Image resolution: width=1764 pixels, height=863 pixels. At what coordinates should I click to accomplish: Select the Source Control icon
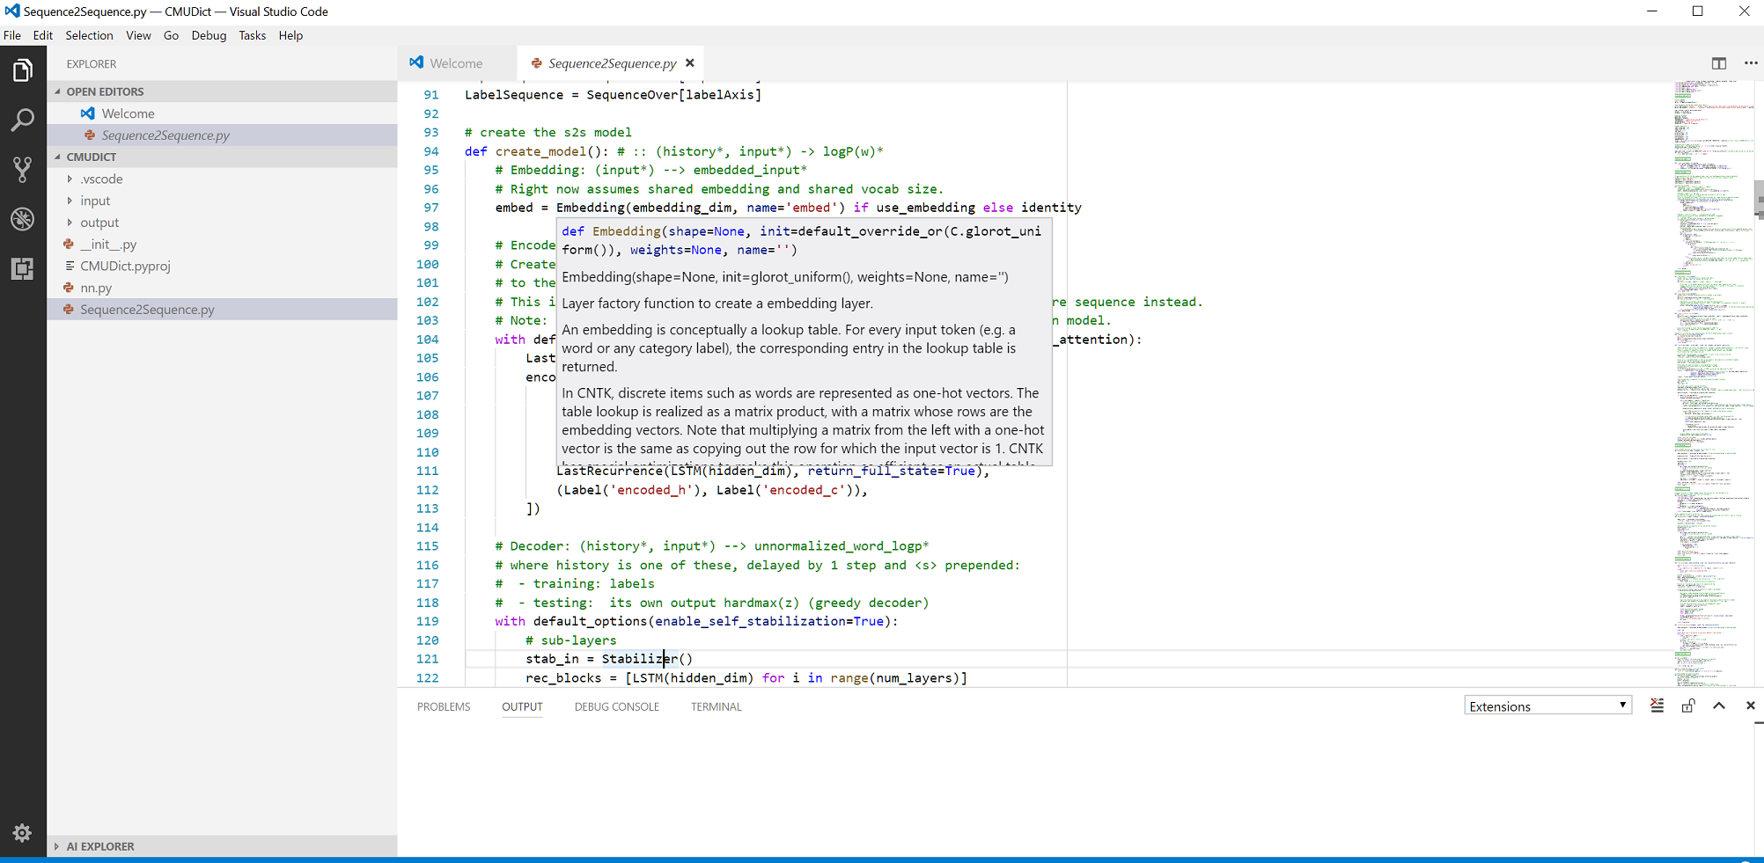(22, 169)
